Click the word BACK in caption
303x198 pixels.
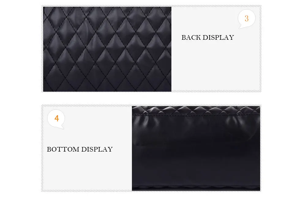coord(191,38)
